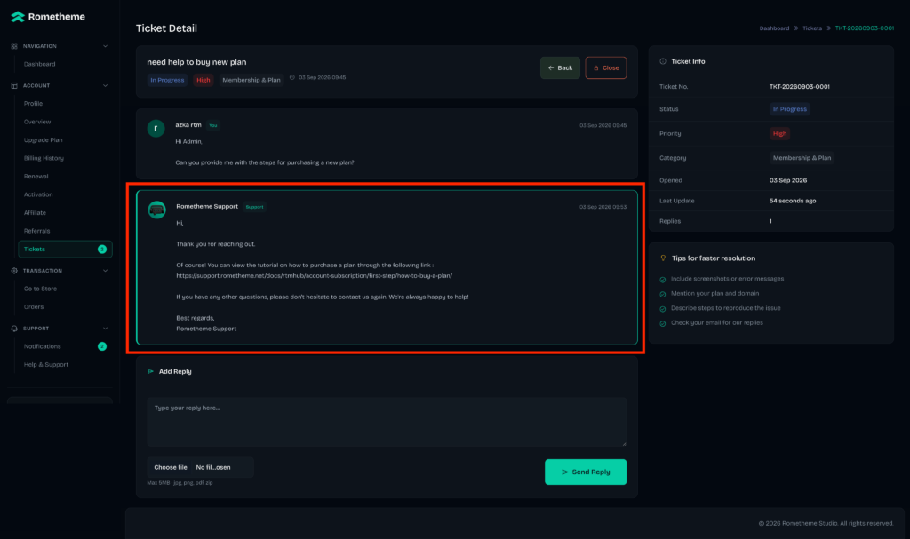Click the Rometheme Support avatar icon
Viewport: 910px width, 539px height.
click(x=156, y=210)
